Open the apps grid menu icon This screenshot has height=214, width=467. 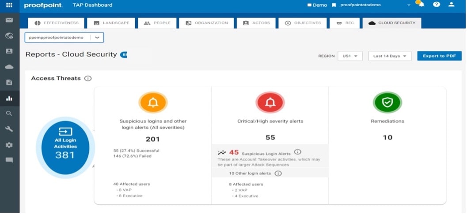pyautogui.click(x=9, y=5)
